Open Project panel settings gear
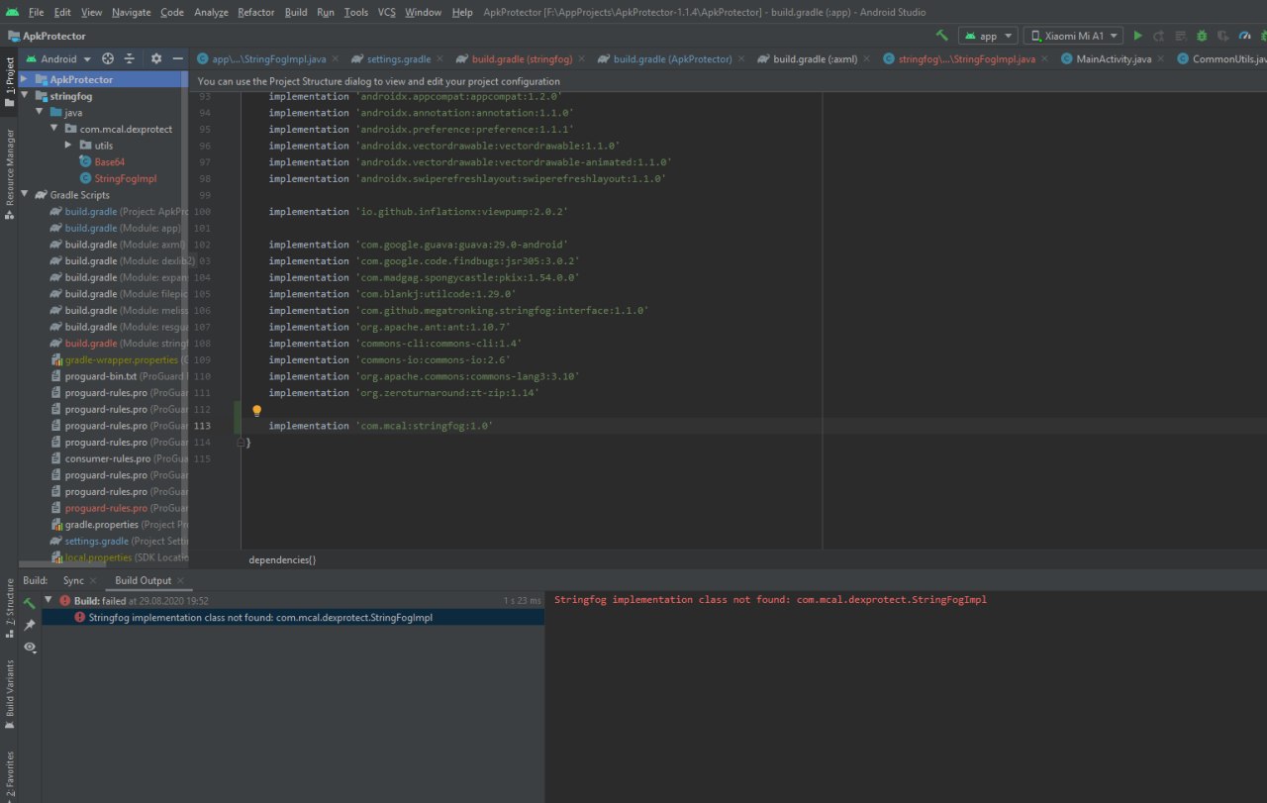 [x=155, y=59]
